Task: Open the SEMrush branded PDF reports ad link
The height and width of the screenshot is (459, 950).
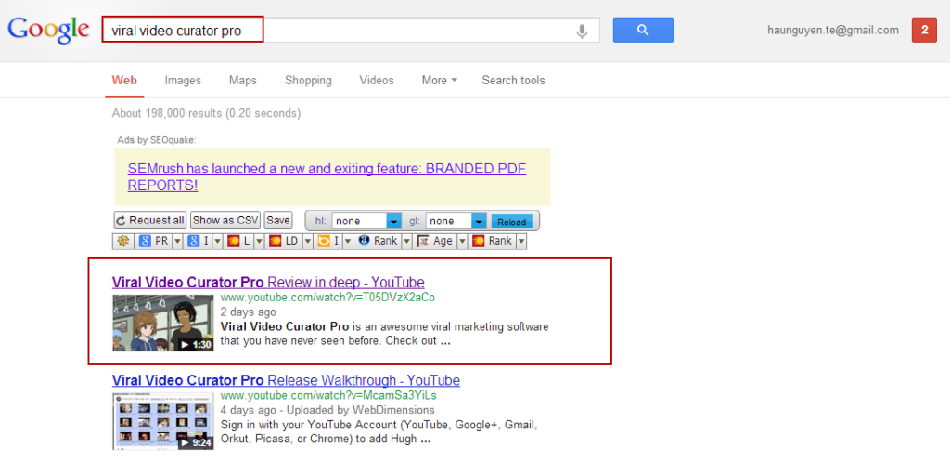Action: [327, 177]
